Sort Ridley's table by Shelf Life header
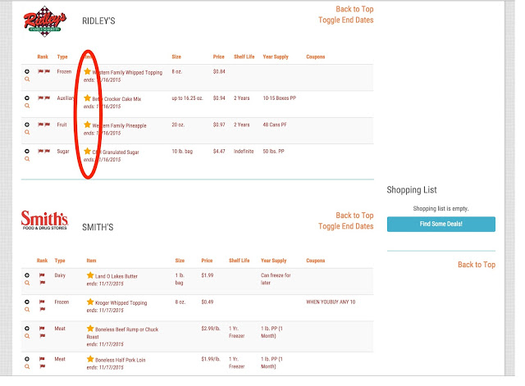The height and width of the screenshot is (386, 525). tap(244, 57)
